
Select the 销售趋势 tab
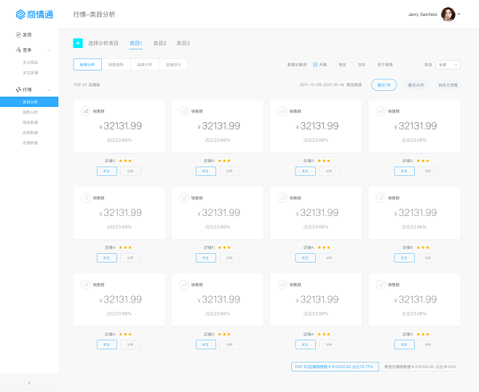coord(116,65)
